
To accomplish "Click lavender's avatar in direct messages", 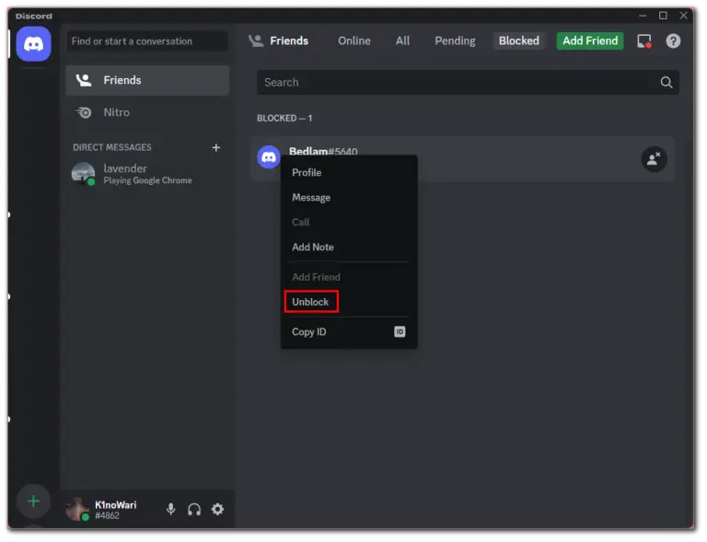I will pyautogui.click(x=84, y=175).
